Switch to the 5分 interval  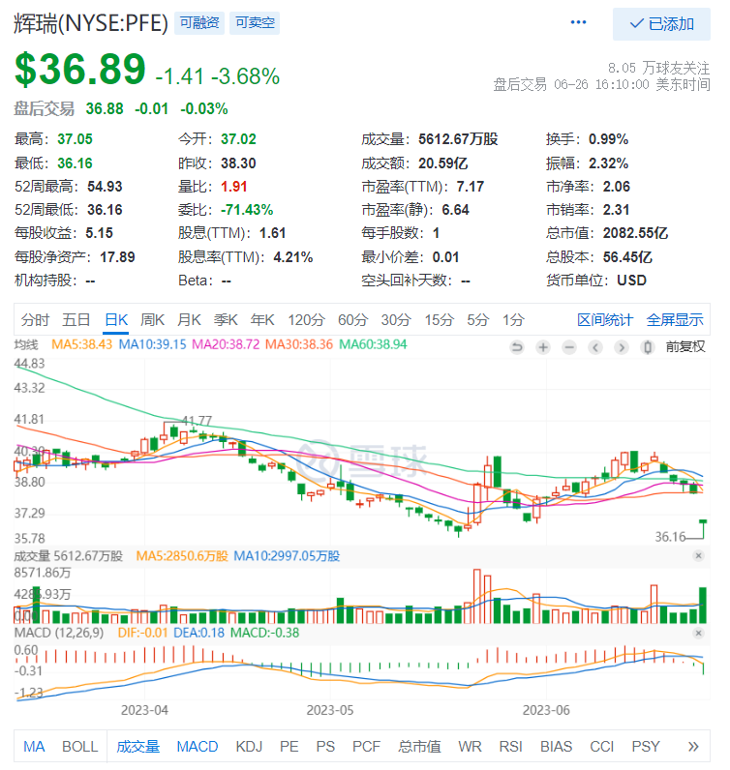pyautogui.click(x=478, y=320)
